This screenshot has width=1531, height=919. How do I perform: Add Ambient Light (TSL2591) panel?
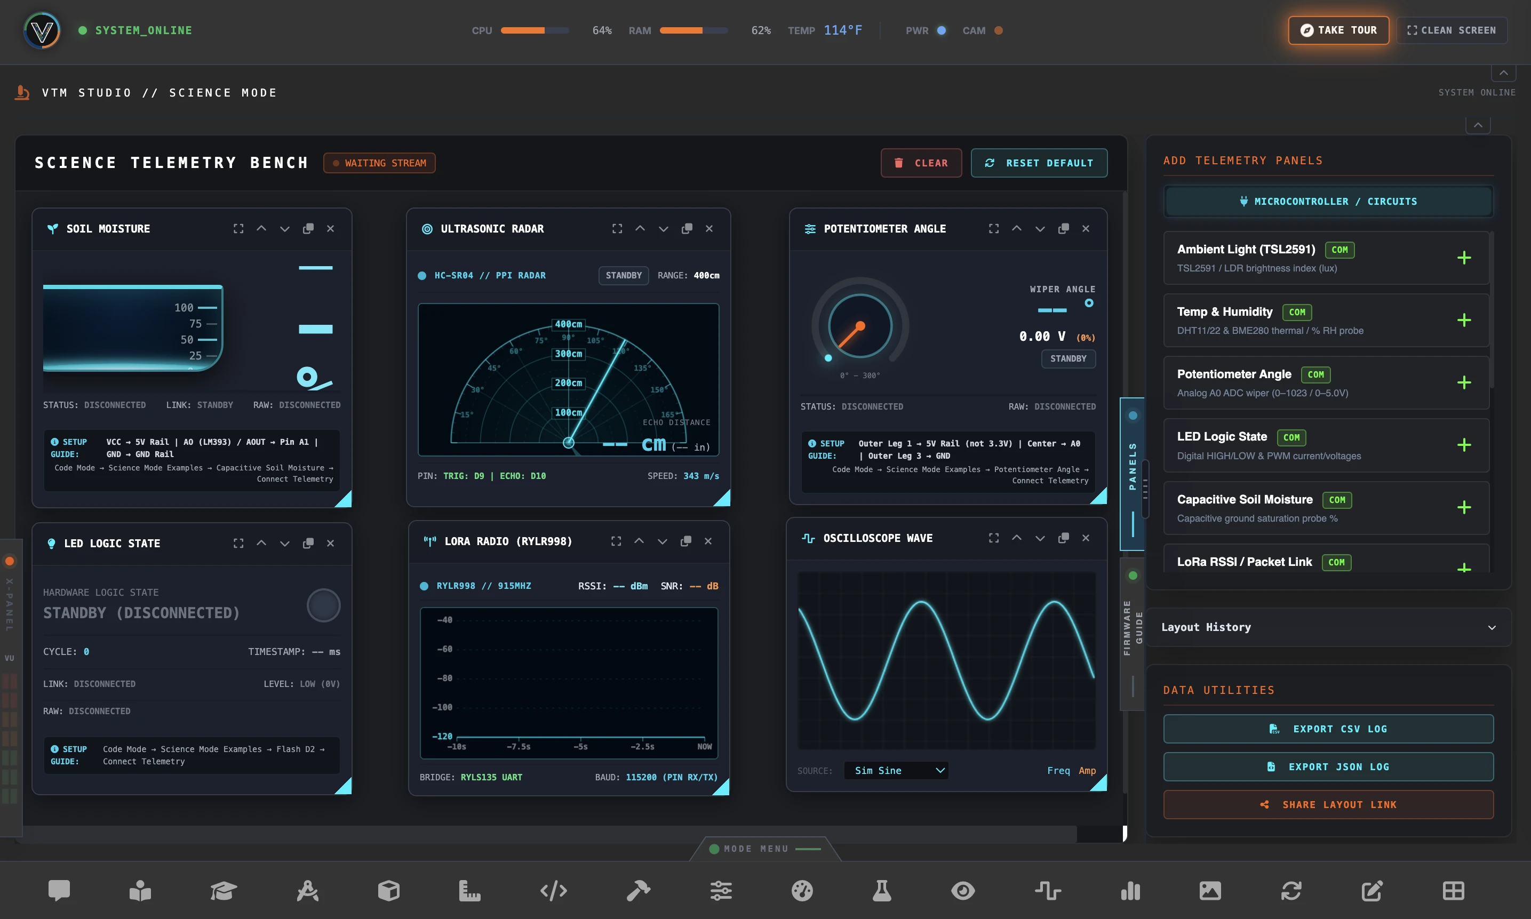1464,258
